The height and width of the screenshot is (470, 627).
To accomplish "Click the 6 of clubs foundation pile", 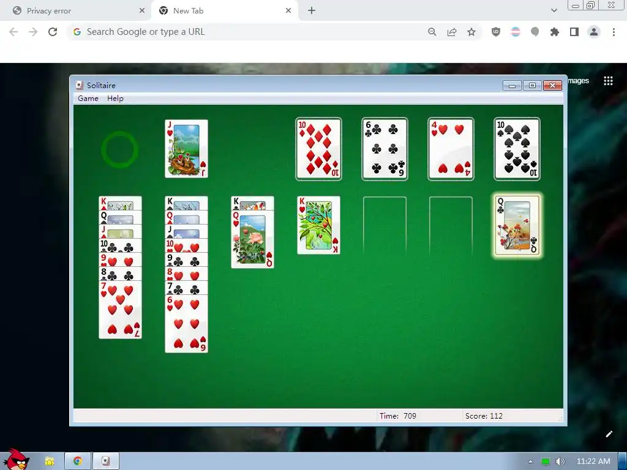I will [x=385, y=149].
